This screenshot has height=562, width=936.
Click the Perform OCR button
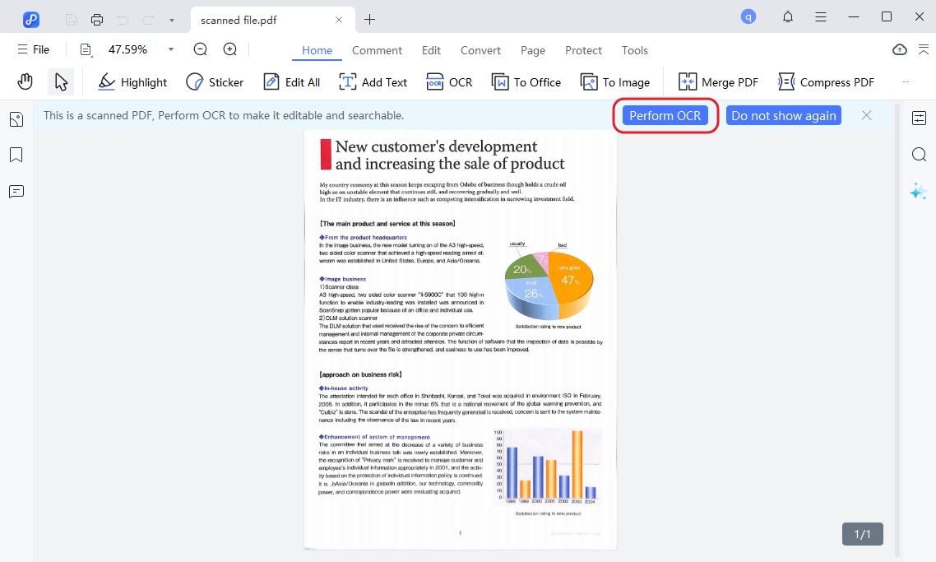[665, 115]
